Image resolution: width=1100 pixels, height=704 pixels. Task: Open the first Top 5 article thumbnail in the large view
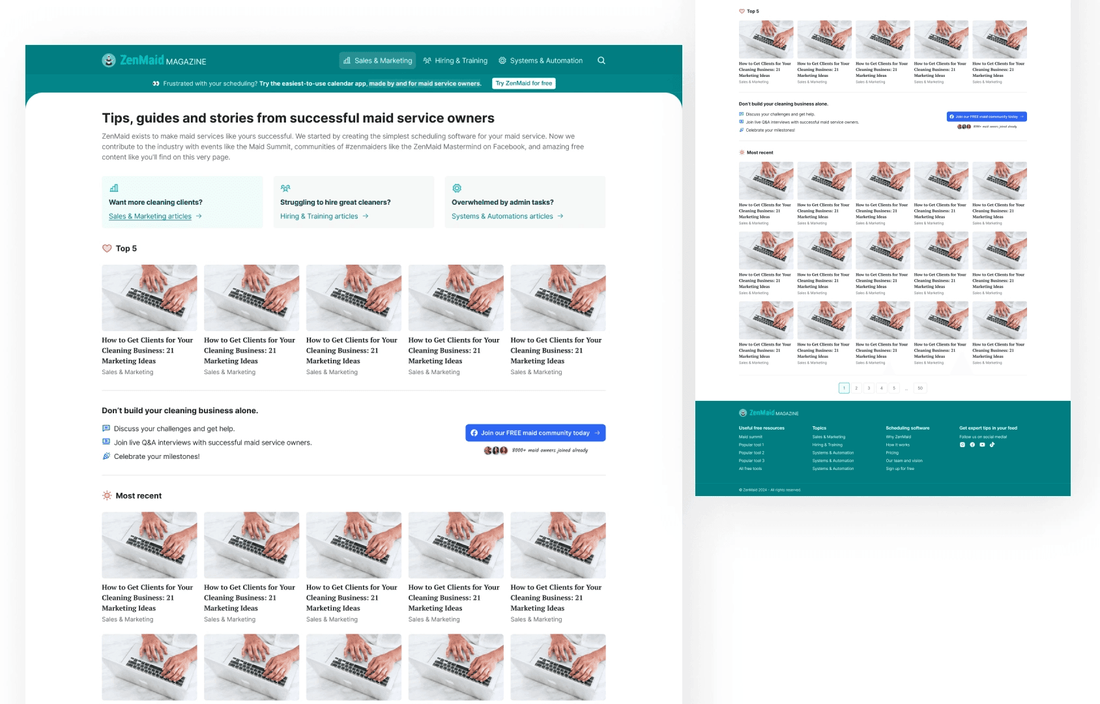tap(149, 298)
